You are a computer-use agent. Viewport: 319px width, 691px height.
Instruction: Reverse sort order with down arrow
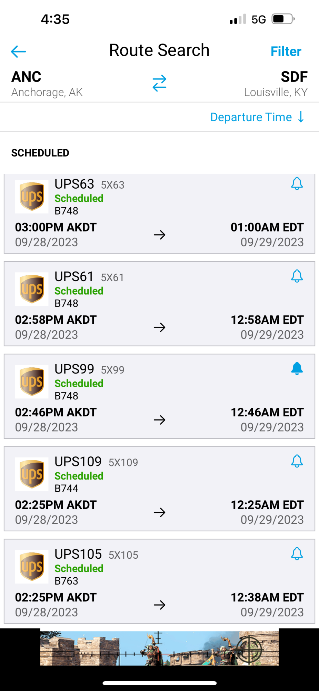pyautogui.click(x=301, y=117)
